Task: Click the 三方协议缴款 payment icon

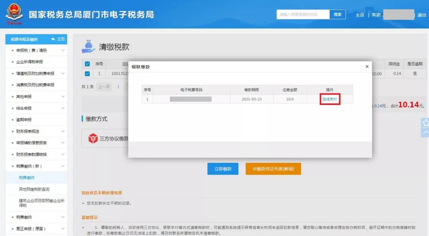Action: click(93, 138)
